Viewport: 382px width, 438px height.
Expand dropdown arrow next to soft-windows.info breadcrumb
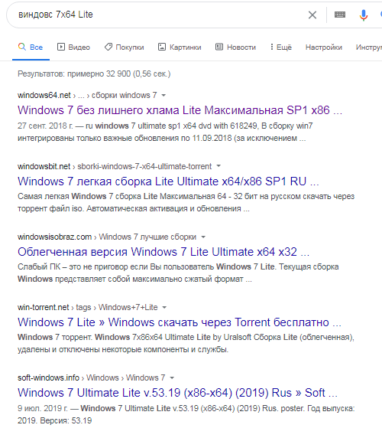pos(172,378)
